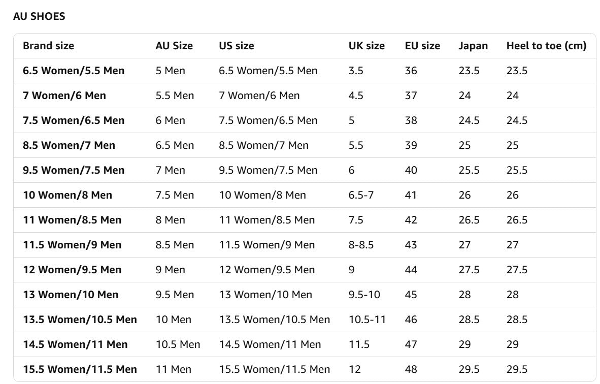
Task: Click Japan size 27.5 cell
Action: pyautogui.click(x=469, y=270)
